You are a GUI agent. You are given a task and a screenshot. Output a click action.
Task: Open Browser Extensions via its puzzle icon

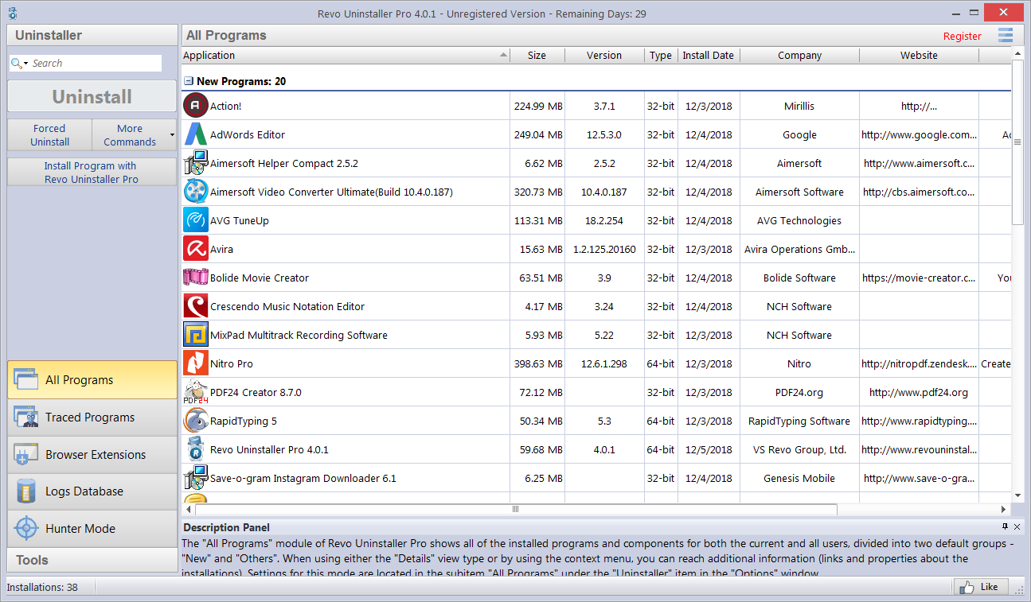[x=26, y=454]
